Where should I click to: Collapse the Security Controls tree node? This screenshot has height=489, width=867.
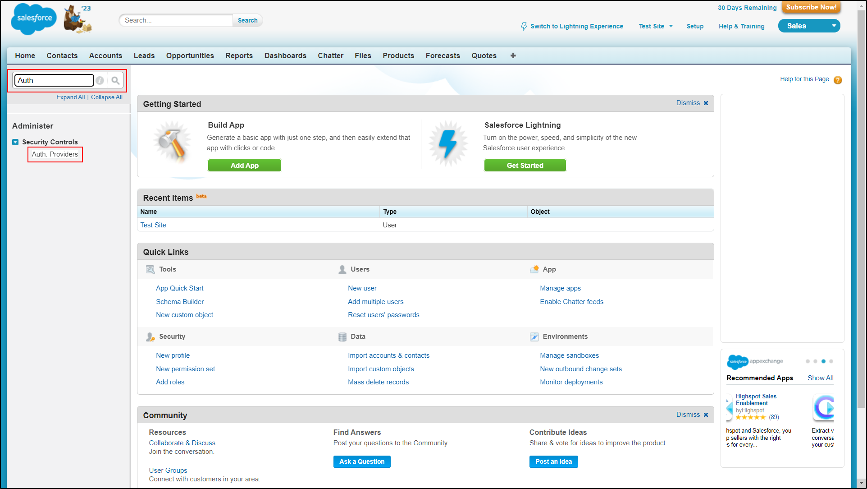[15, 142]
